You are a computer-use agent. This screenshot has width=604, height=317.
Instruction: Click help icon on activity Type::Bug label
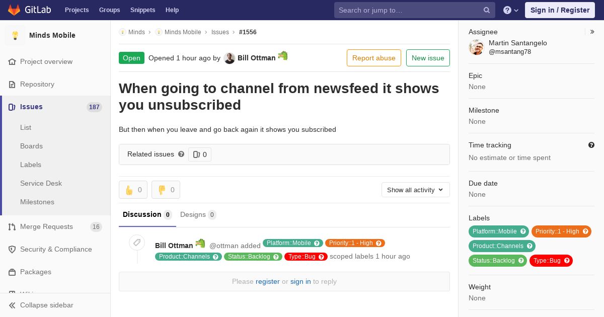tap(322, 257)
